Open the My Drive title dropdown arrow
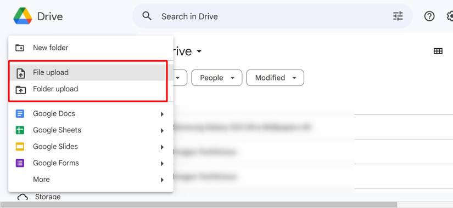Image resolution: width=453 pixels, height=208 pixels. (x=199, y=51)
